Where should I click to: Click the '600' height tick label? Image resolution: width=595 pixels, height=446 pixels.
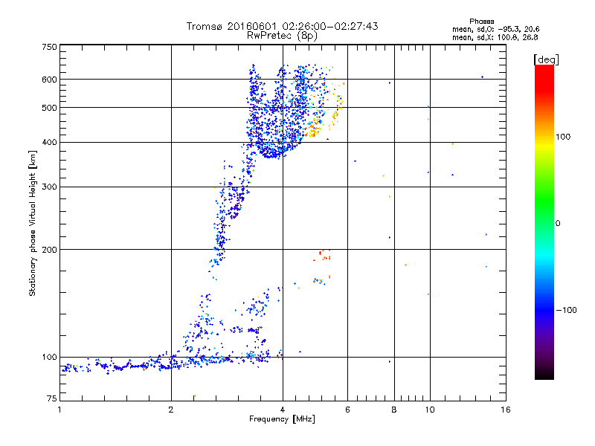pos(49,80)
